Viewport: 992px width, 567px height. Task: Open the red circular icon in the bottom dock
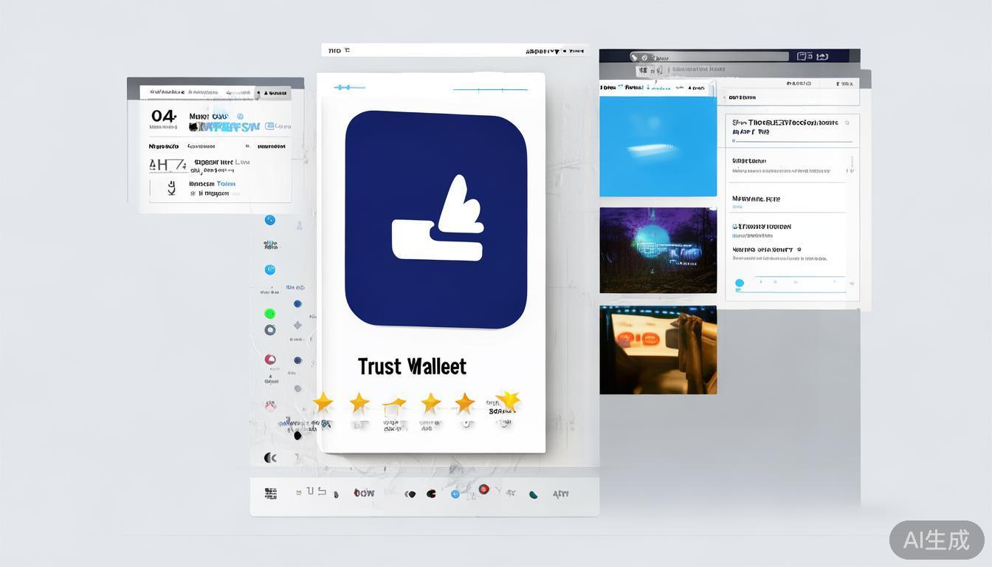click(x=485, y=489)
